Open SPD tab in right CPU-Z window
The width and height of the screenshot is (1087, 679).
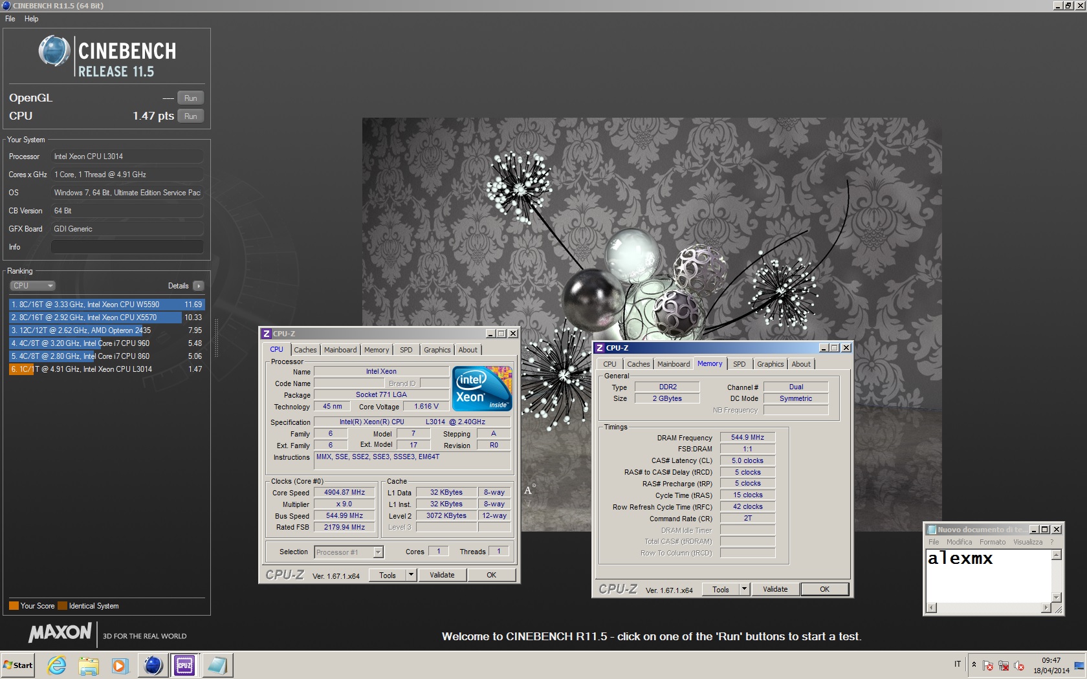[x=740, y=364]
